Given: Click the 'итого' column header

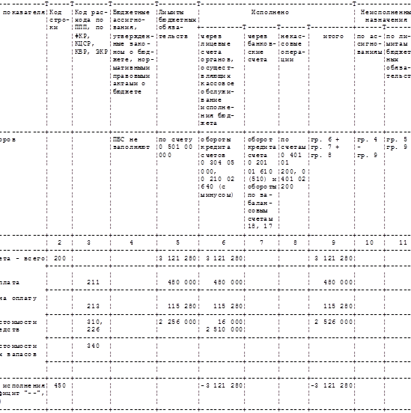Looking at the screenshot, I should tap(333, 37).
